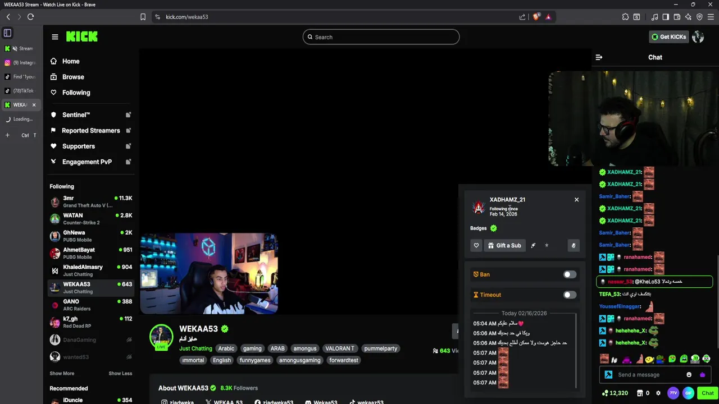Viewport: 719px width, 404px height.
Task: Focus the Kick search field
Action: coord(381,37)
